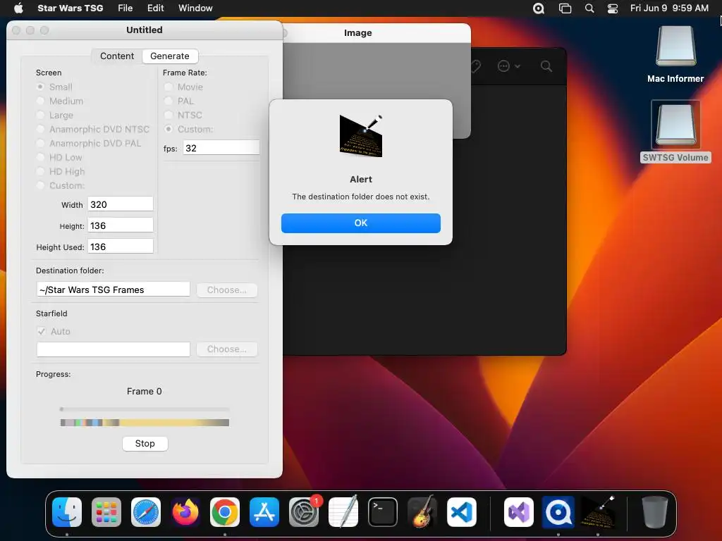Open the Window menu
This screenshot has width=722, height=541.
(195, 8)
